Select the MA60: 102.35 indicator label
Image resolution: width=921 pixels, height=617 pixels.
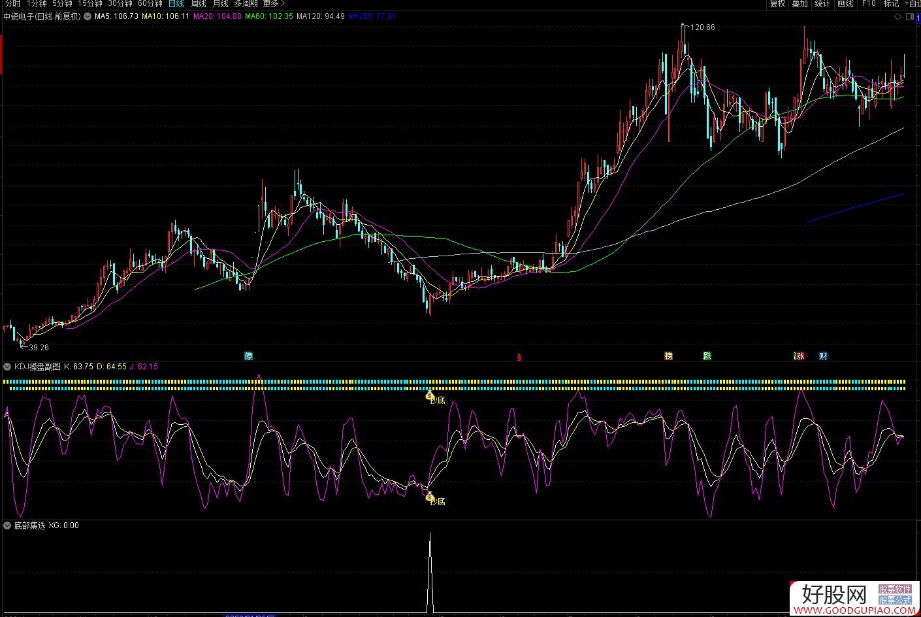tap(269, 16)
